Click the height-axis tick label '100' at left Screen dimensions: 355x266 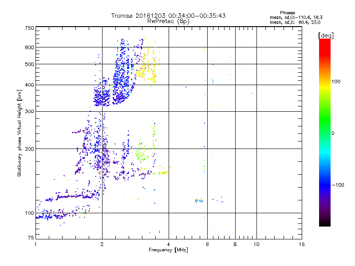pos(29,213)
